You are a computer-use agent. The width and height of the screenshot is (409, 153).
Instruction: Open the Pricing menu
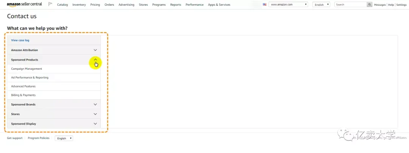pos(95,5)
